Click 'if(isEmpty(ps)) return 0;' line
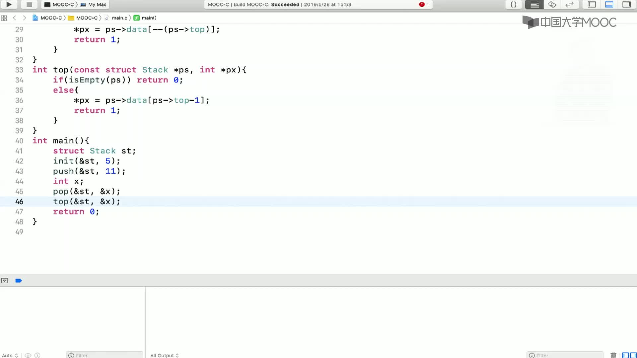Screen dimensions: 637x358 (118, 80)
